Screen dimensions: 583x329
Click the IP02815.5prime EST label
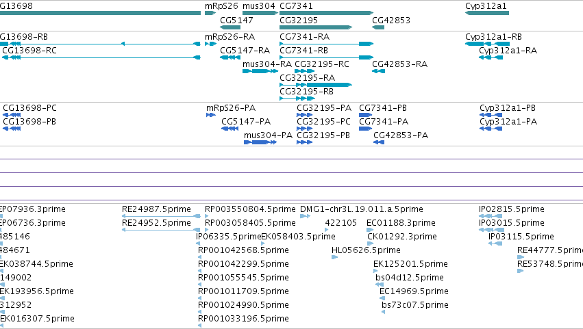click(512, 209)
